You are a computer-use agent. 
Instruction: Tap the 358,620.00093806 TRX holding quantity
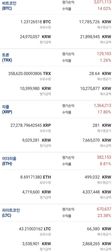(x=30, y=74)
